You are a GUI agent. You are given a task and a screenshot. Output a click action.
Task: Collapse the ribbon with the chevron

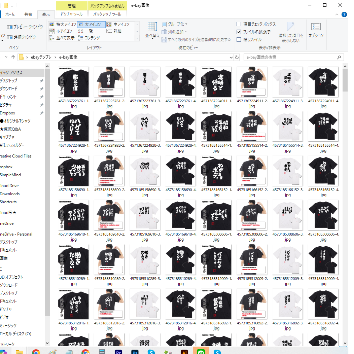337,14
